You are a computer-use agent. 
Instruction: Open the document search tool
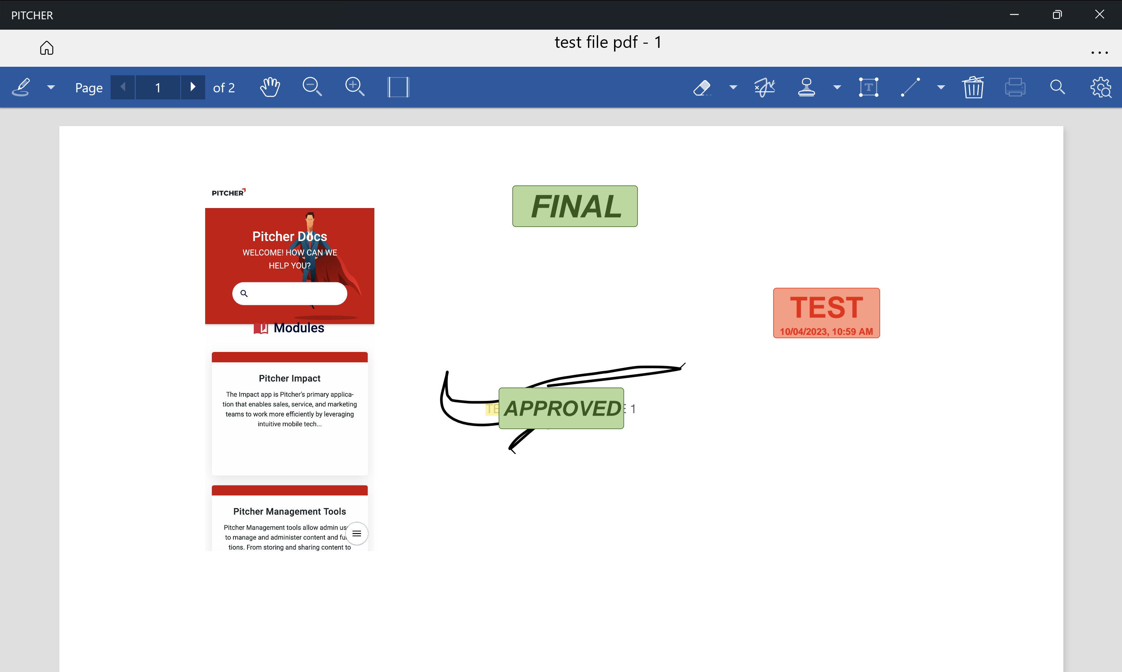pos(1057,87)
